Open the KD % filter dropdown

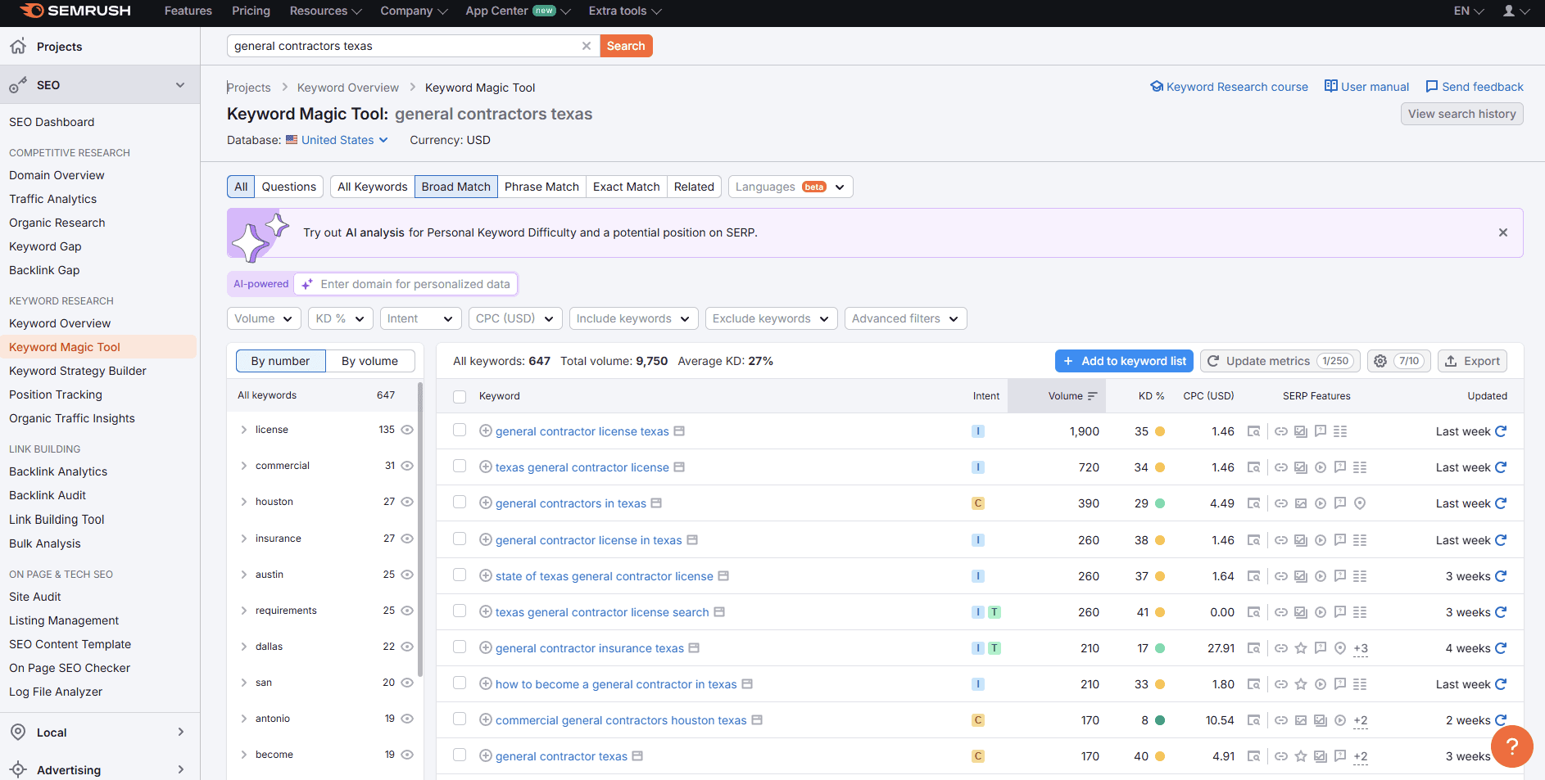click(x=341, y=318)
